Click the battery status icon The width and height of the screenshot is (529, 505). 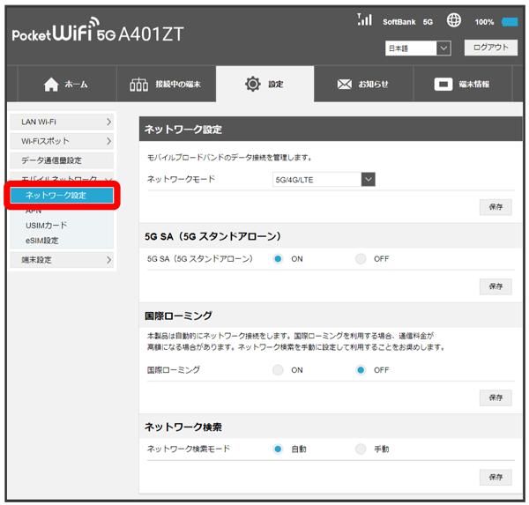[510, 21]
